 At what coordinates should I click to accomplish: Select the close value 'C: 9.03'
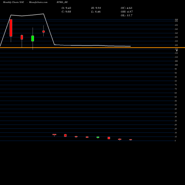pyautogui.click(x=66, y=12)
